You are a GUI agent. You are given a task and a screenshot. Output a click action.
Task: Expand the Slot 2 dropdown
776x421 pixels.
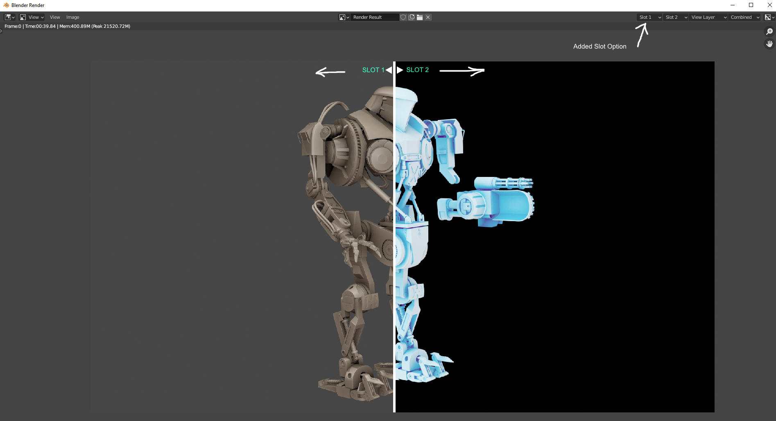coord(676,17)
